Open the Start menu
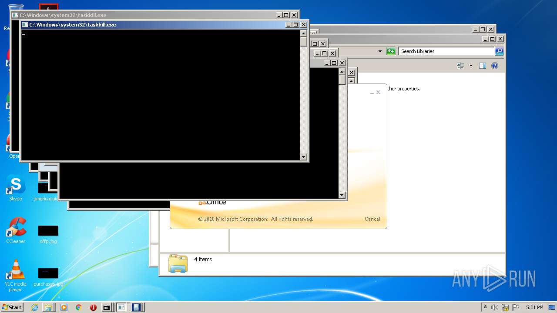The width and height of the screenshot is (557, 313). (12, 307)
